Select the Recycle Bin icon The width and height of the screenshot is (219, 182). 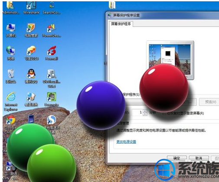click(11, 74)
